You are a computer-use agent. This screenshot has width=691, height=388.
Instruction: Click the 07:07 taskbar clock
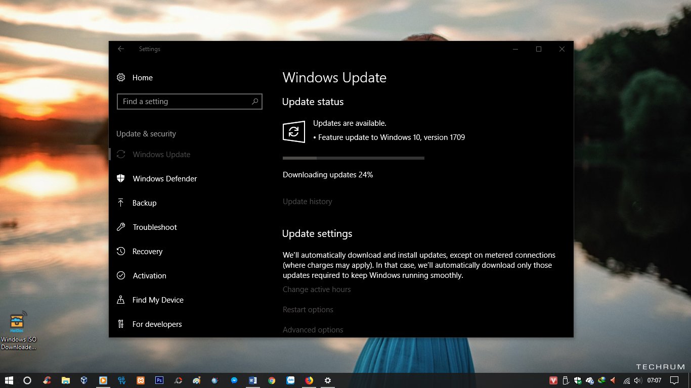coord(654,380)
